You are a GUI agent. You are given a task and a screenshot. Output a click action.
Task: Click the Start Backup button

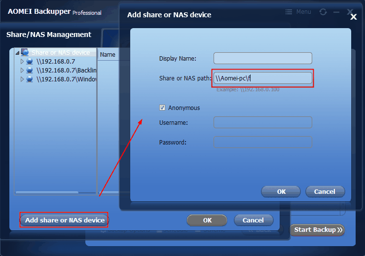pyautogui.click(x=317, y=230)
